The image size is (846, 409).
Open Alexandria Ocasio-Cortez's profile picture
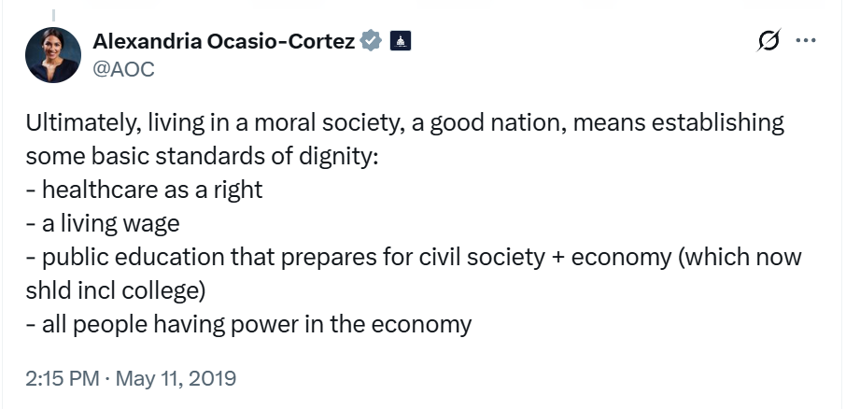point(53,55)
